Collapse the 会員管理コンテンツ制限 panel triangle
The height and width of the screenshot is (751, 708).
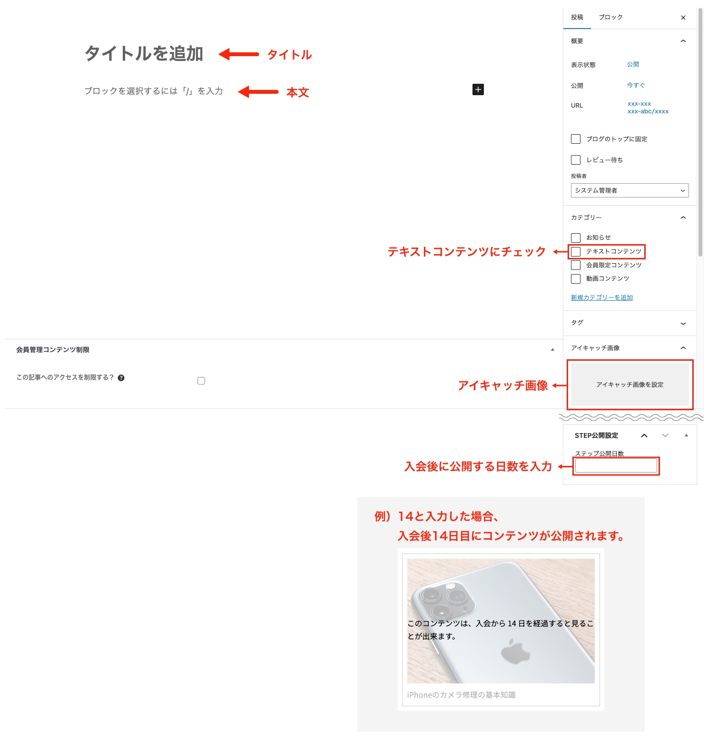pos(552,350)
